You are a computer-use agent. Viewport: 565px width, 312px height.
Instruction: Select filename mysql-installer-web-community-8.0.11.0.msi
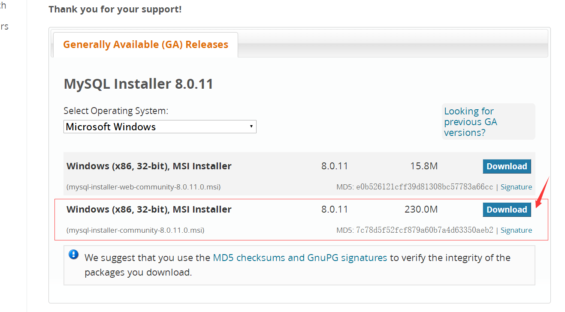pyautogui.click(x=144, y=187)
